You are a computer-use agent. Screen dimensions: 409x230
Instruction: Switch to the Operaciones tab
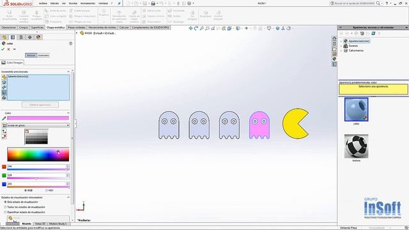[8, 27]
